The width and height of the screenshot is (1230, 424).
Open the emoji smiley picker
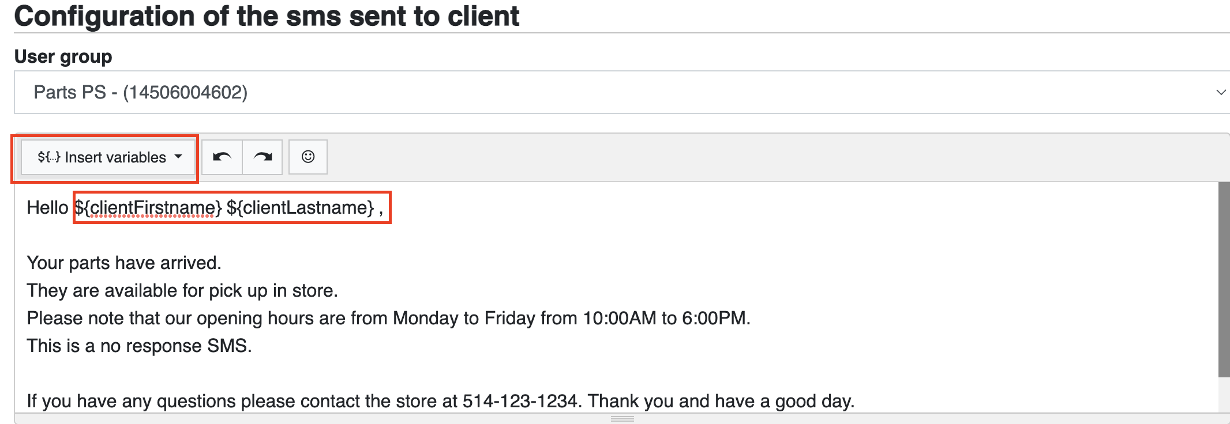(x=308, y=157)
